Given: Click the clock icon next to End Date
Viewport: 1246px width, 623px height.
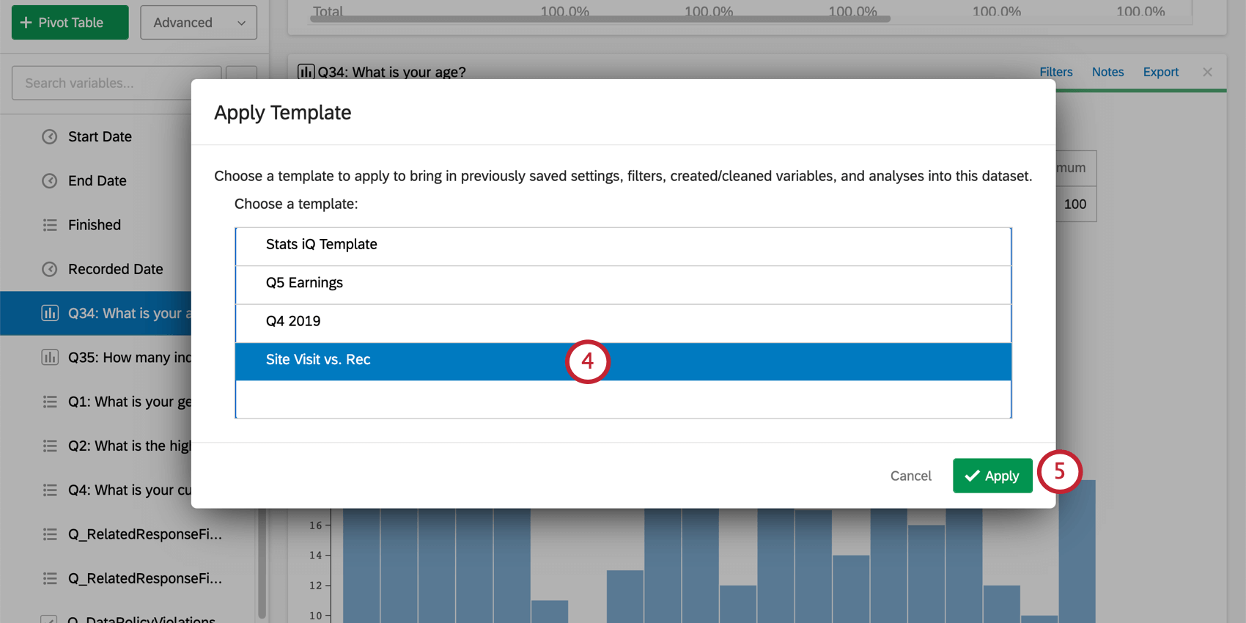Looking at the screenshot, I should 50,181.
